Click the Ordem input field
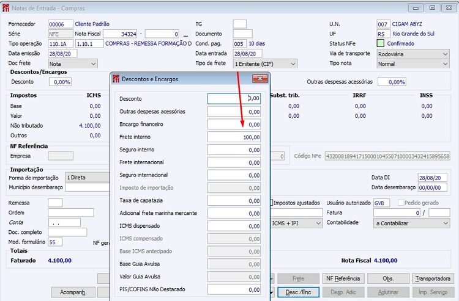The image size is (459, 301). (71, 212)
